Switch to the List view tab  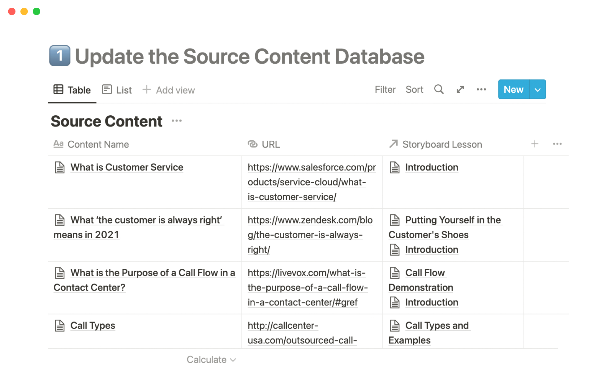pos(117,90)
